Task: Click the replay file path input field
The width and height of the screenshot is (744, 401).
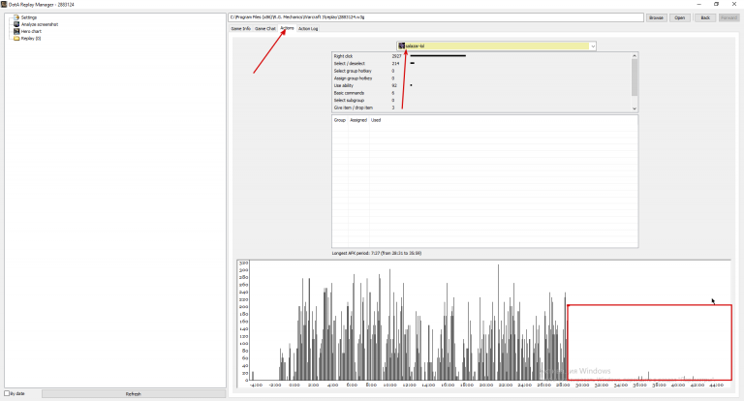Action: point(436,17)
